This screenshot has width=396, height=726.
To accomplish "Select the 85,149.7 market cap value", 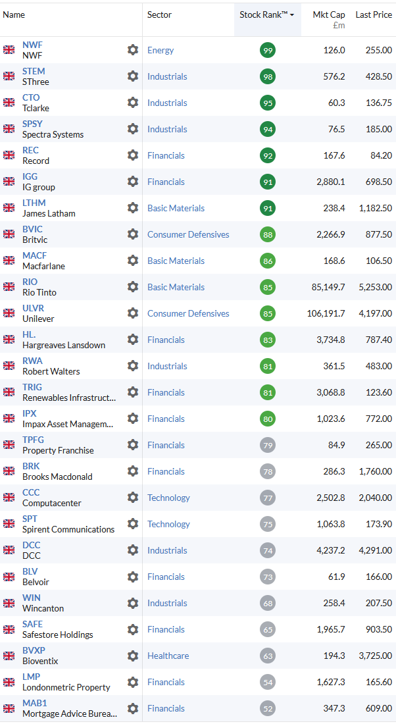I will 328,287.
